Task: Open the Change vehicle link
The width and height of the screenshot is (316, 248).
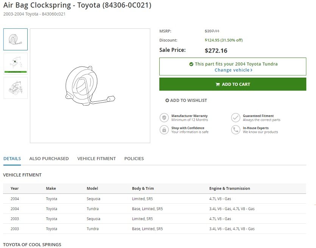Action: [233, 70]
